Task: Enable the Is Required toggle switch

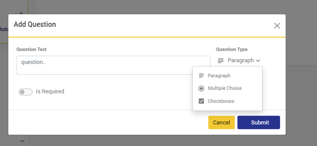Action: tap(26, 92)
